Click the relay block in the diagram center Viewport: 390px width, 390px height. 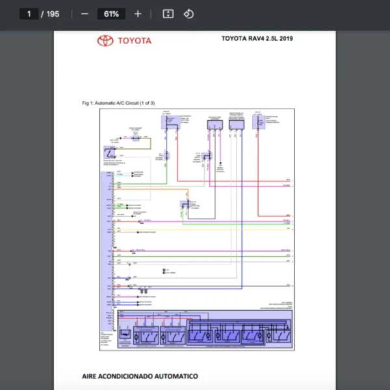click(184, 205)
